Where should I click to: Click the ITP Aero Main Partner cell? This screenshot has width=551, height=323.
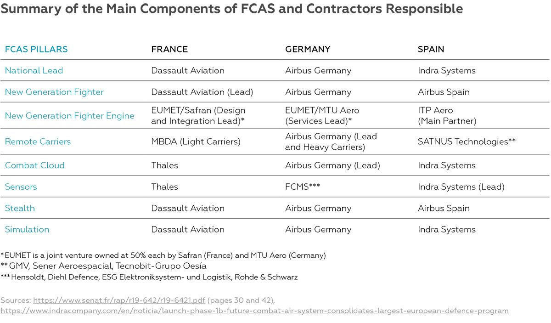pos(447,116)
